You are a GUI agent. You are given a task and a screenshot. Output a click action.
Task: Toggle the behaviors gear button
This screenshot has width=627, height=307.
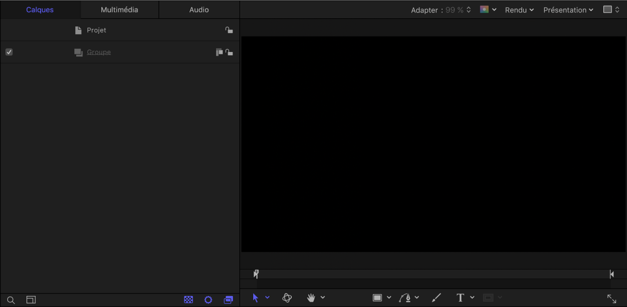pos(208,300)
